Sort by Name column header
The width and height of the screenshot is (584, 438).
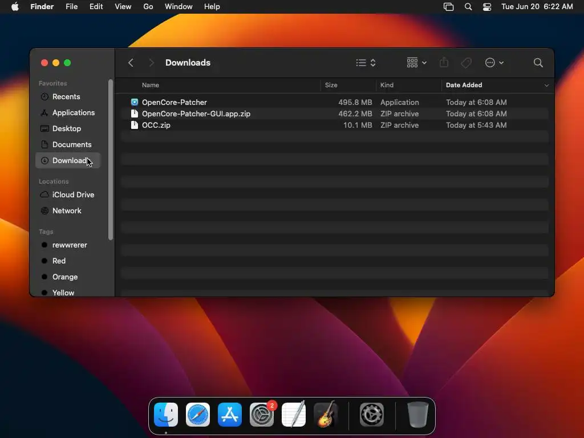click(x=151, y=85)
